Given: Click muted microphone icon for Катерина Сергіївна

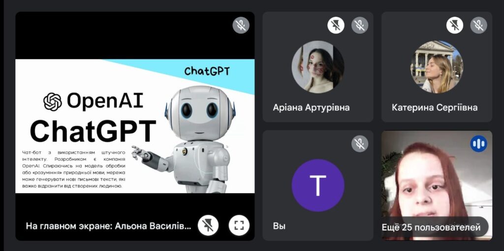Looking at the screenshot, I should [x=478, y=25].
